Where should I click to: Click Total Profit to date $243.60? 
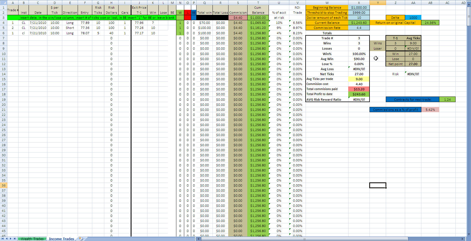359,94
